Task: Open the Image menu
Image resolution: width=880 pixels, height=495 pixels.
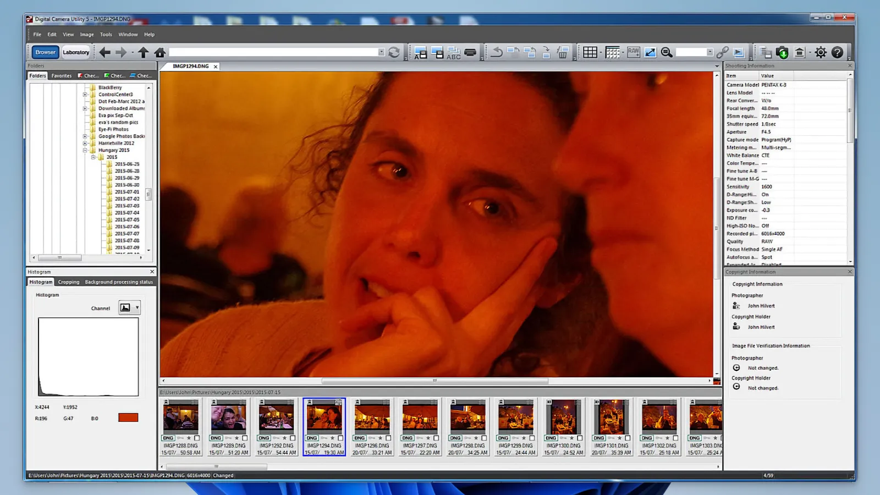Action: pos(87,35)
